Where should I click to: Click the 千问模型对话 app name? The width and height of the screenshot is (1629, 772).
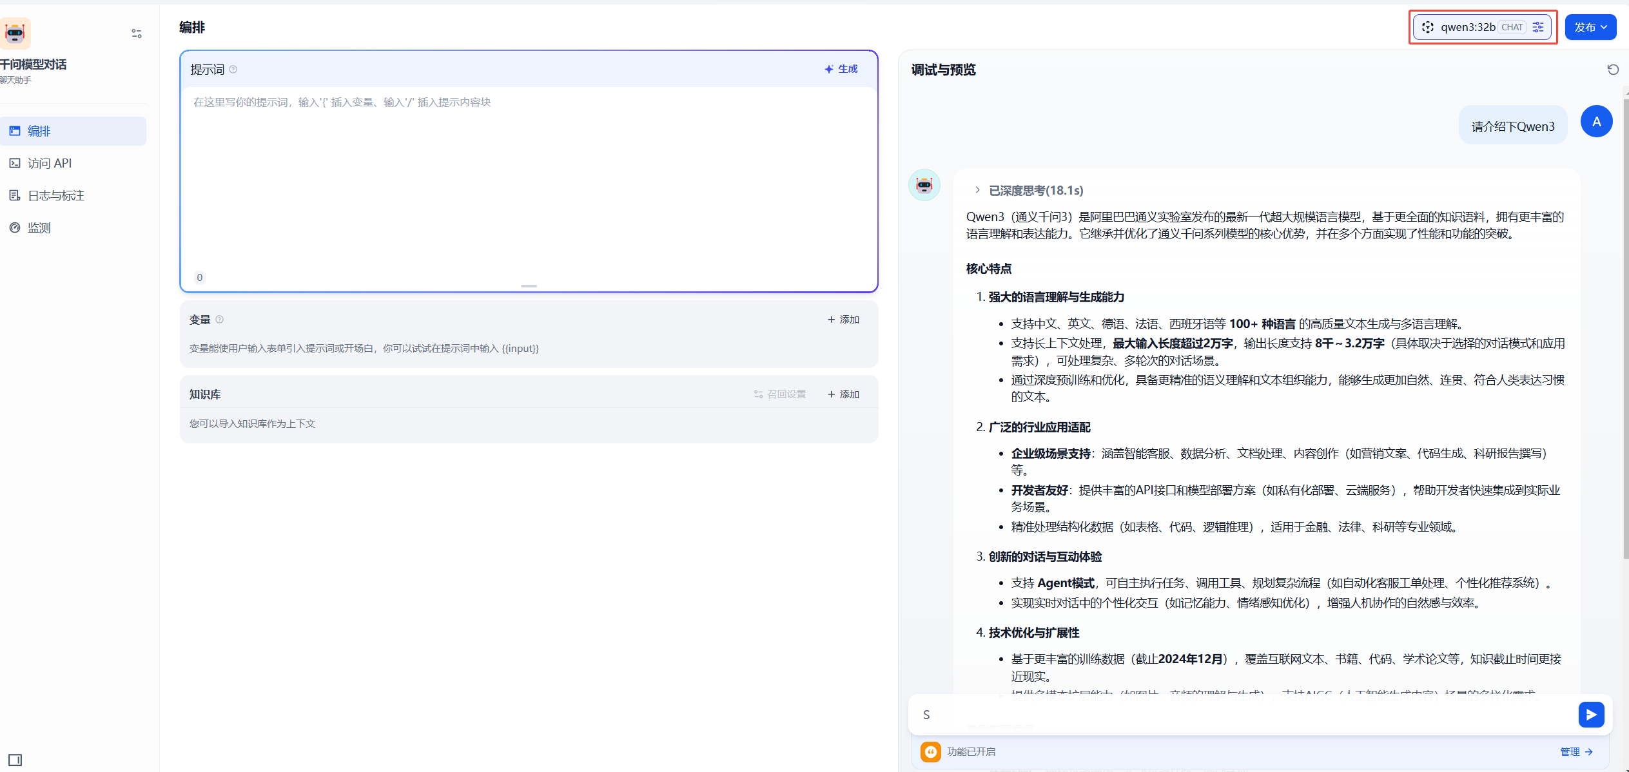[34, 64]
